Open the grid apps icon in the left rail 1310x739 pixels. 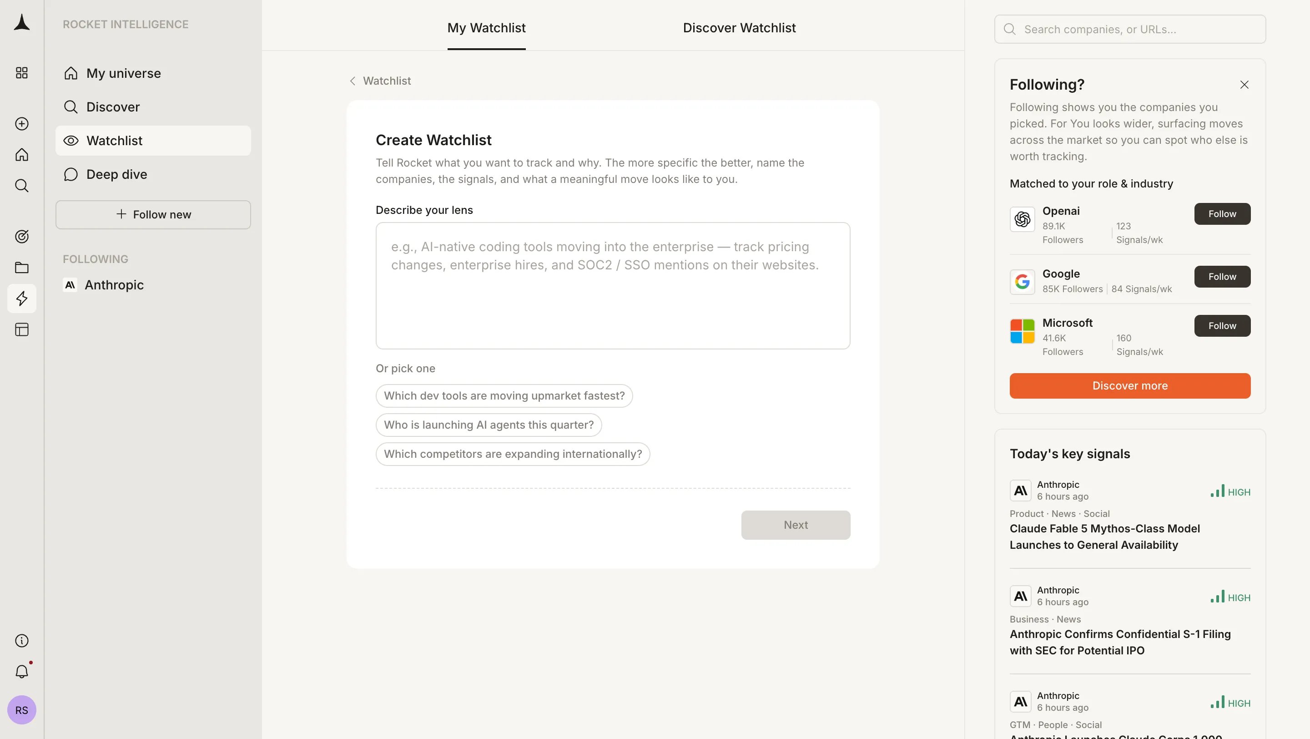click(x=21, y=73)
